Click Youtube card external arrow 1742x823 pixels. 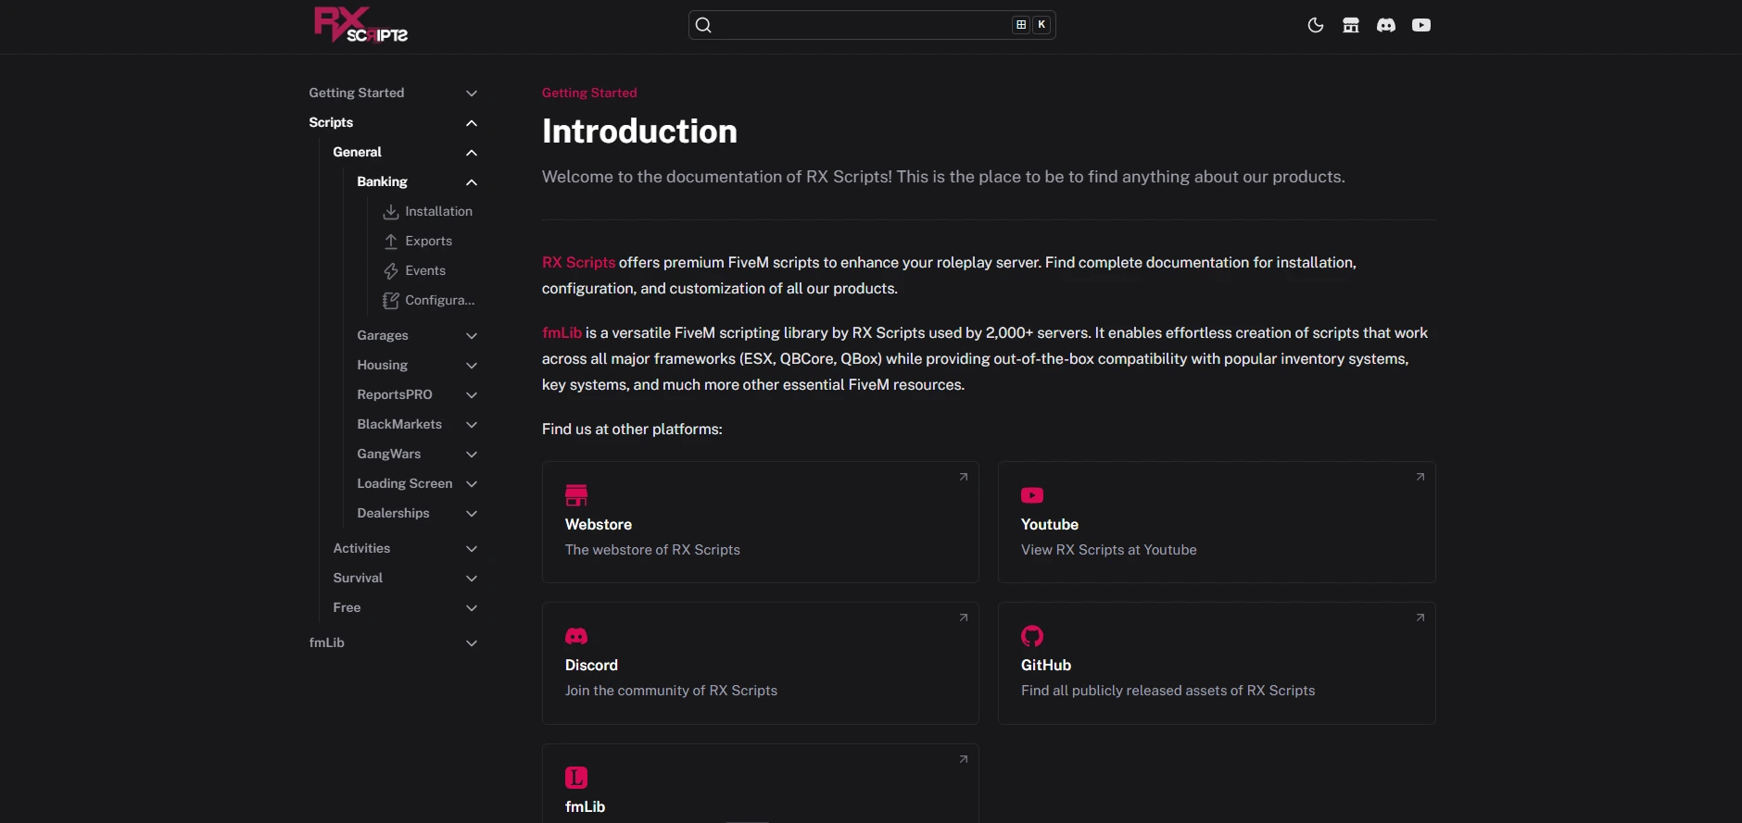[x=1420, y=477]
